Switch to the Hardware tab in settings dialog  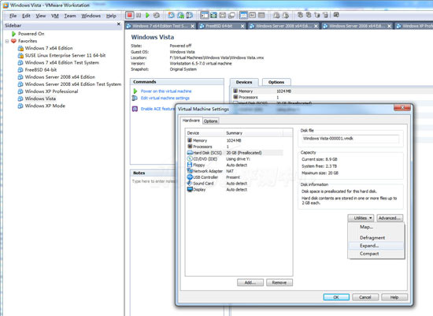tap(191, 121)
